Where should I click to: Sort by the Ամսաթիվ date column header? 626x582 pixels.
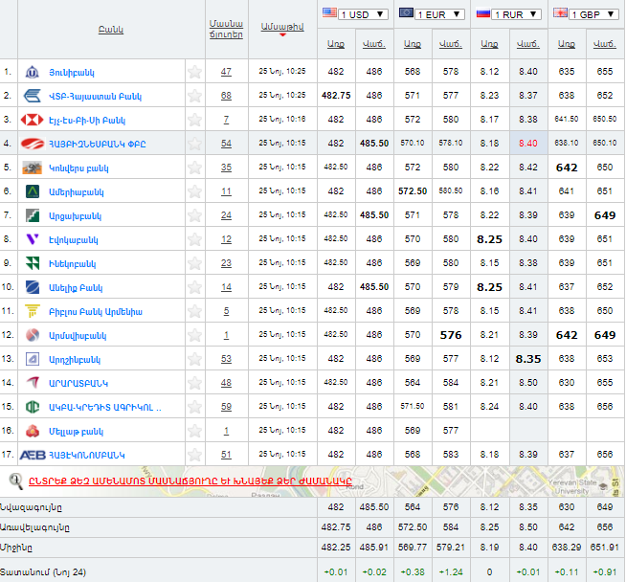[281, 27]
